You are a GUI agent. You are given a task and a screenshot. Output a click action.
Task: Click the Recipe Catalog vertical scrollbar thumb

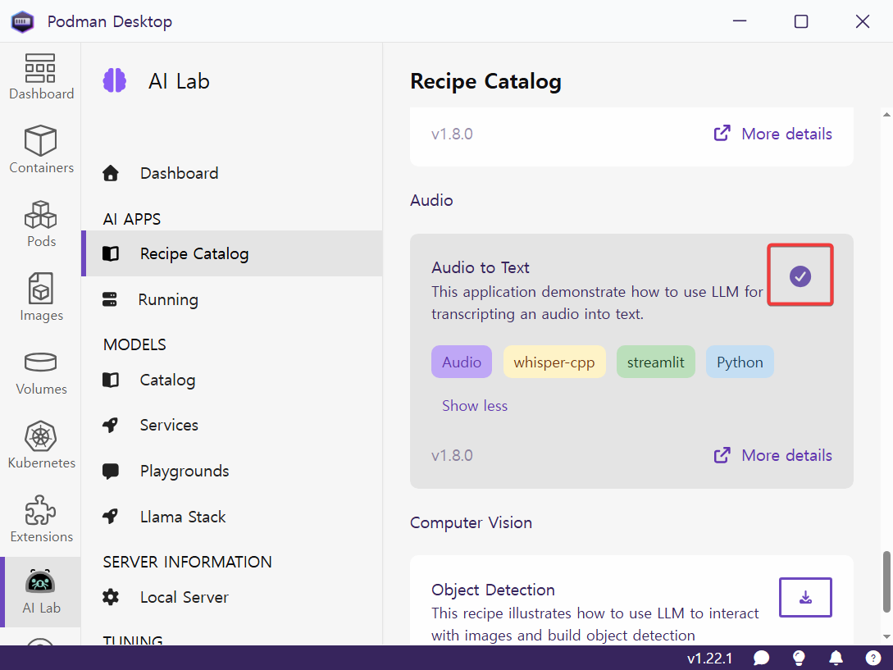coord(886,581)
